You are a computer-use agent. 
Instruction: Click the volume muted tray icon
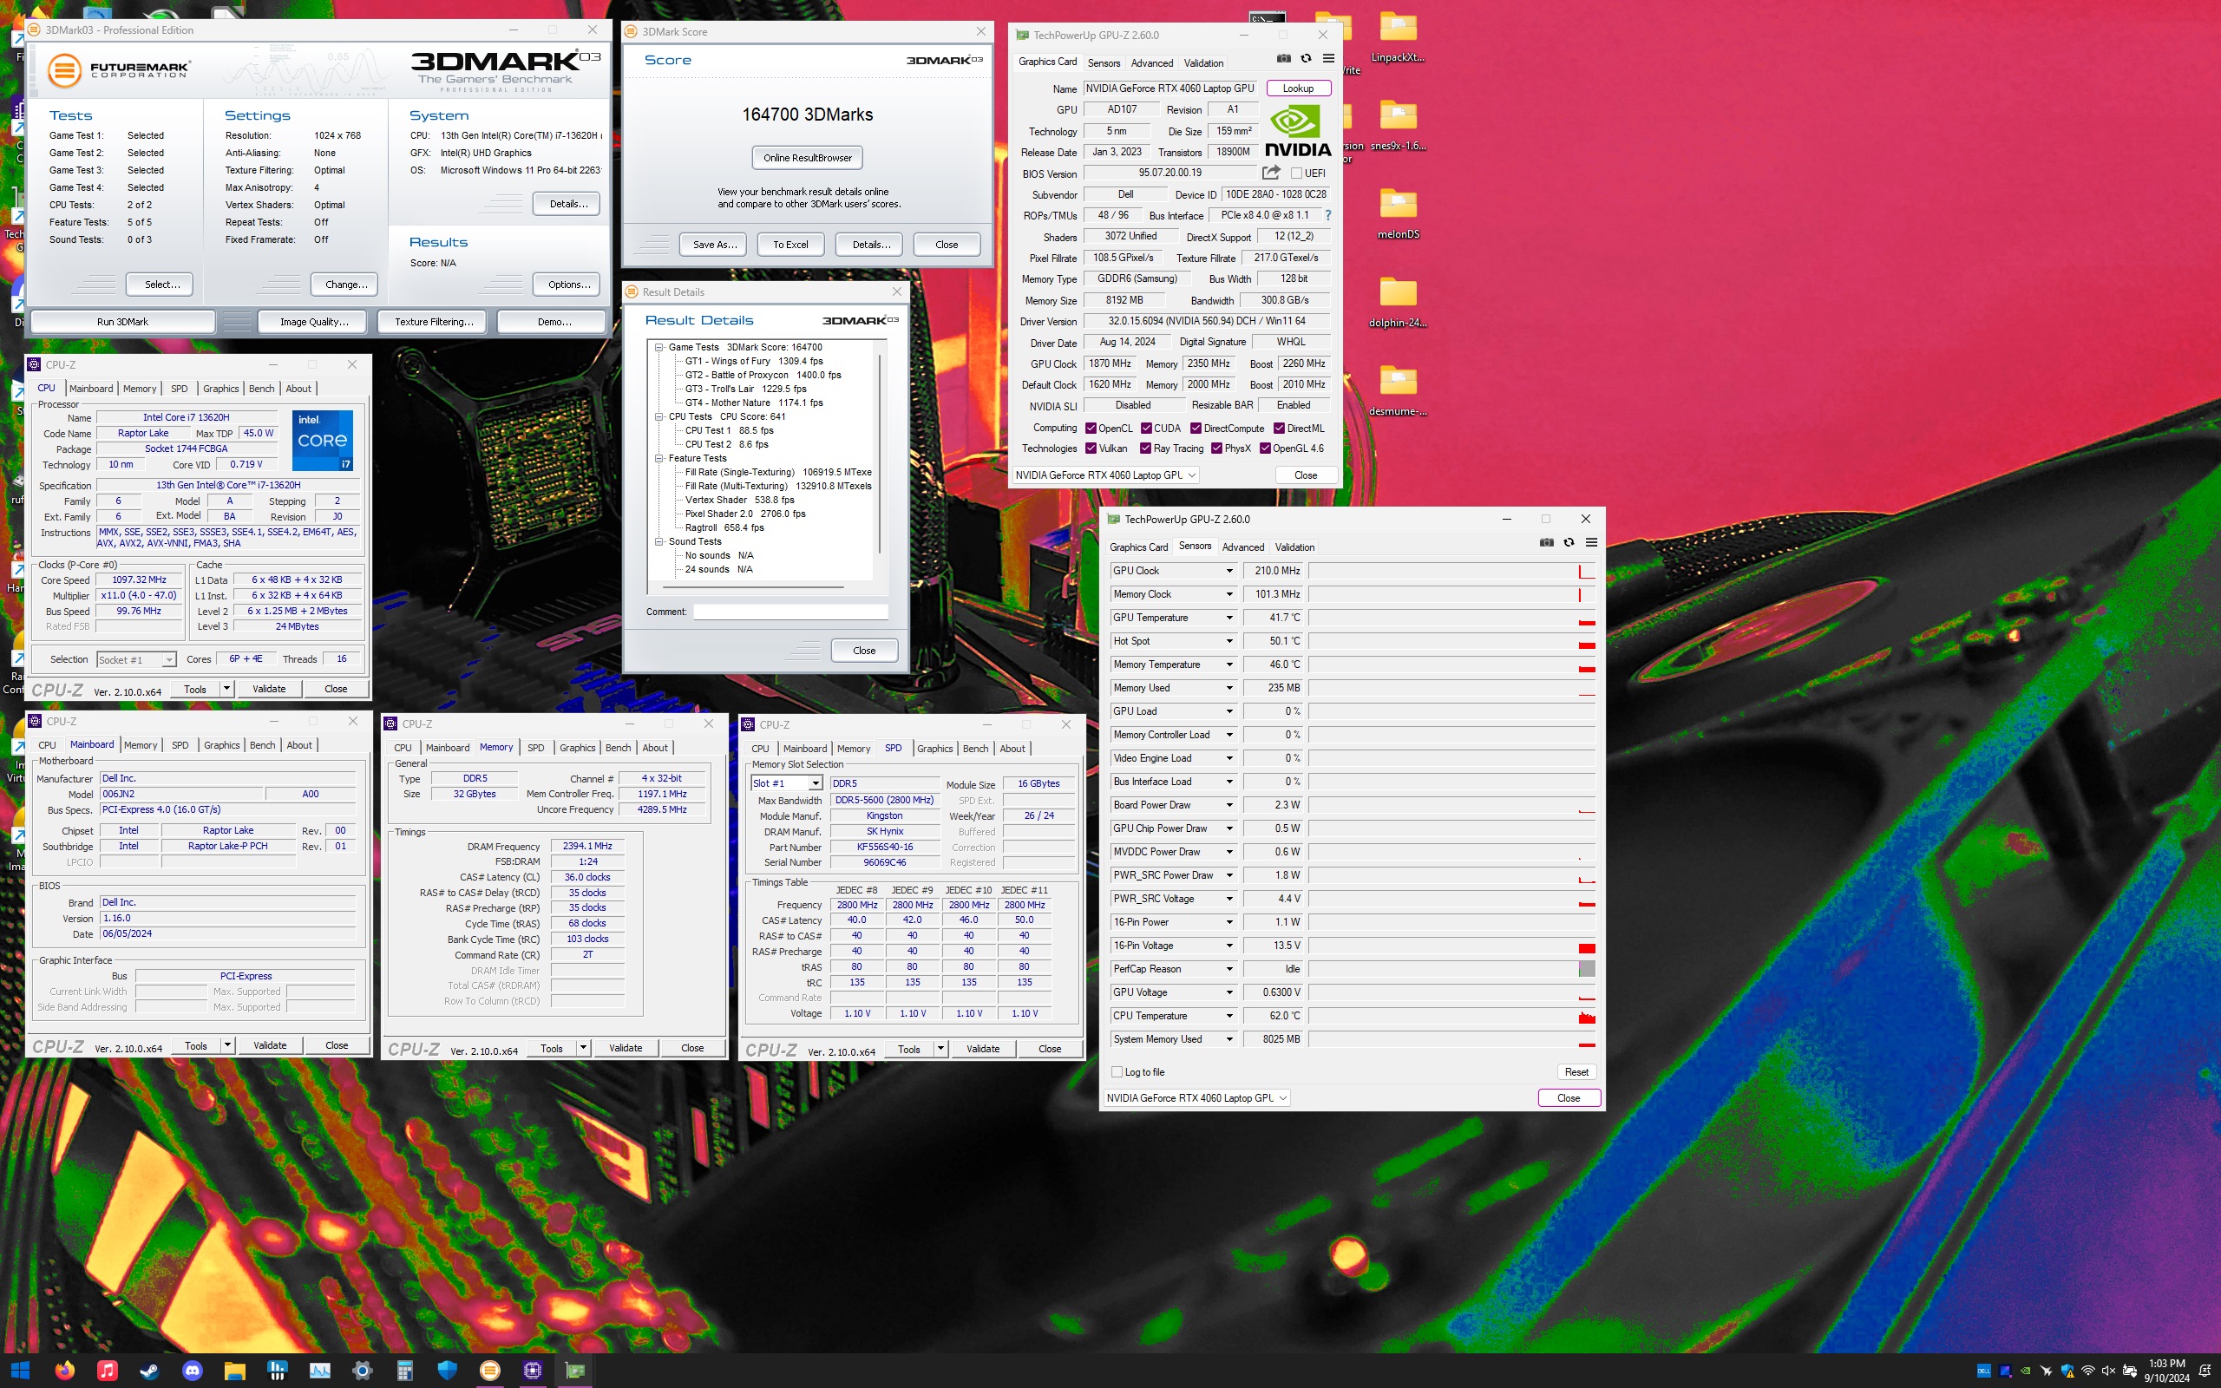pyautogui.click(x=2108, y=1371)
